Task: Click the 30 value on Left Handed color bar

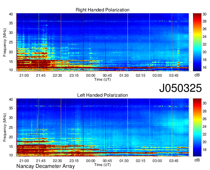Action: tap(204, 103)
